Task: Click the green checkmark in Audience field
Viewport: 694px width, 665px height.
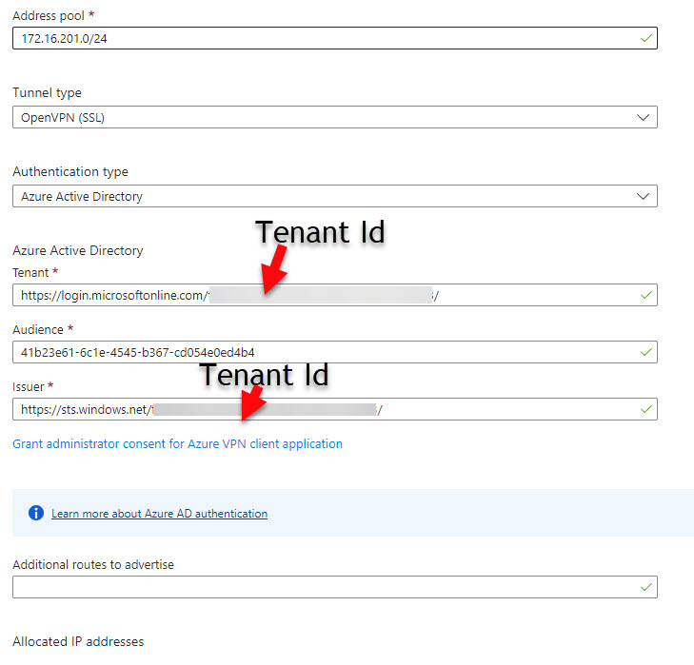Action: [x=646, y=352]
